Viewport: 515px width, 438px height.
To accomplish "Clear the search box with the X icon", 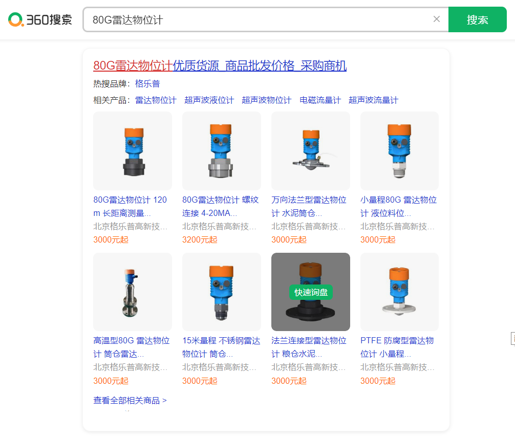I will (436, 19).
